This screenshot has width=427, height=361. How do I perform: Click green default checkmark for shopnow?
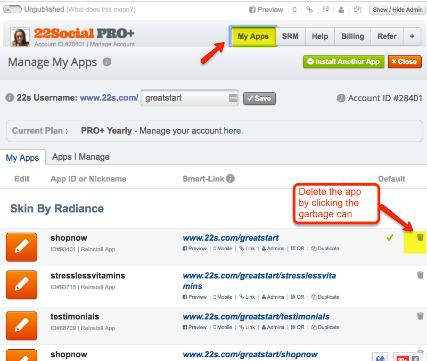click(390, 237)
